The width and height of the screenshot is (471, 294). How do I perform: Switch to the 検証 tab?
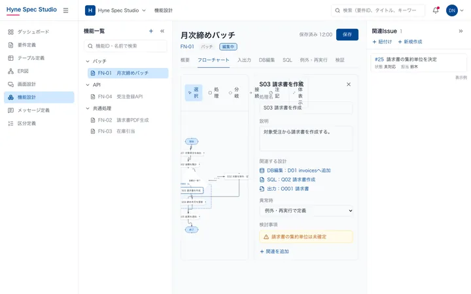point(340,60)
